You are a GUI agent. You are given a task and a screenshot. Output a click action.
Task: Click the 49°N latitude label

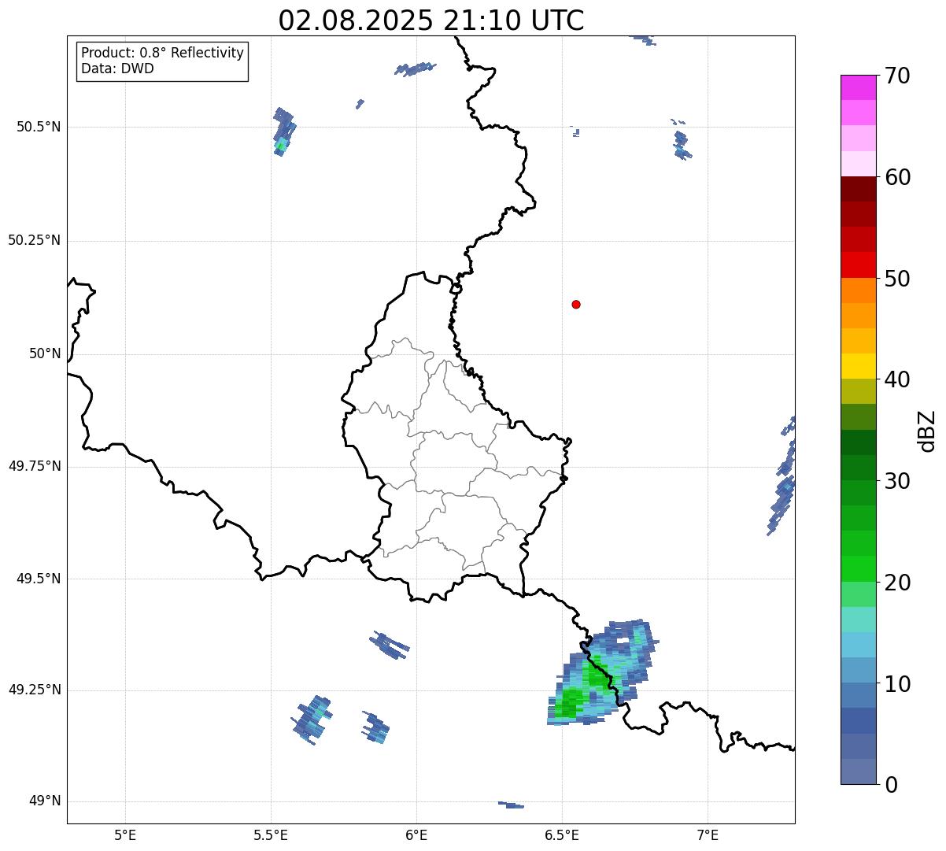coord(45,801)
